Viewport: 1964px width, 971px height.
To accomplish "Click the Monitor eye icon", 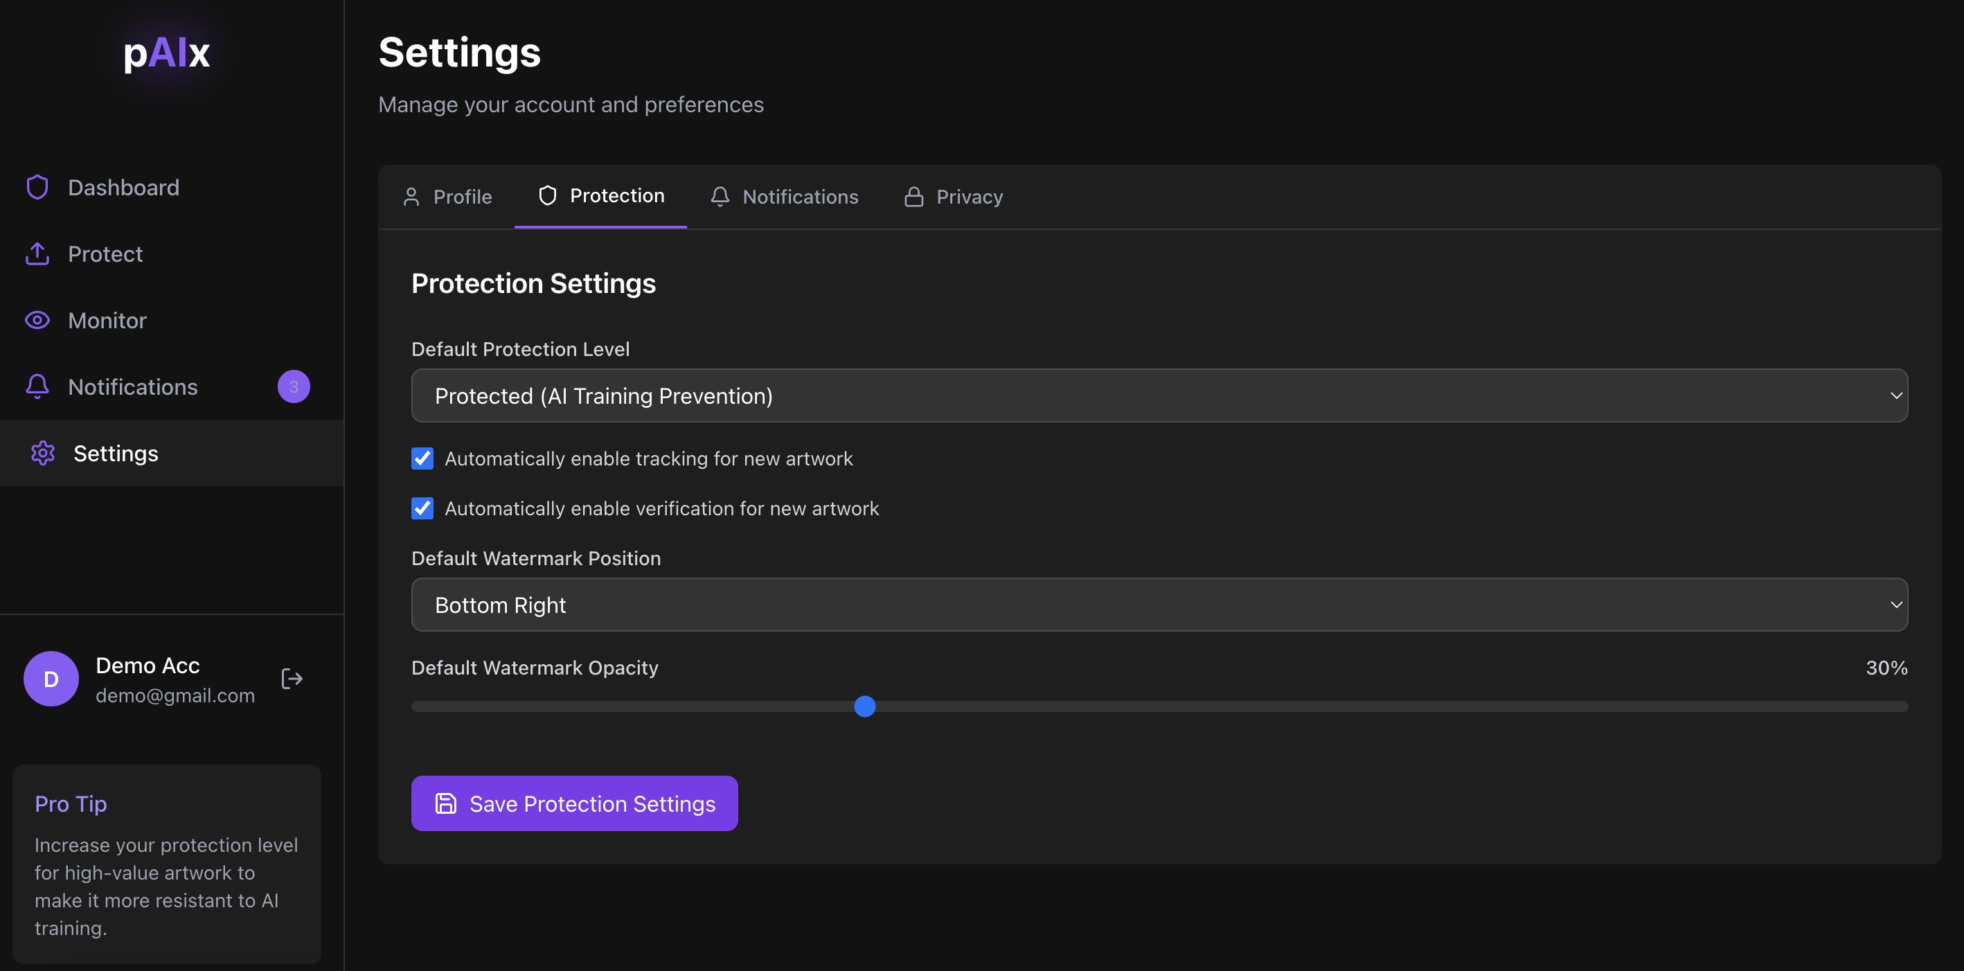I will (37, 321).
